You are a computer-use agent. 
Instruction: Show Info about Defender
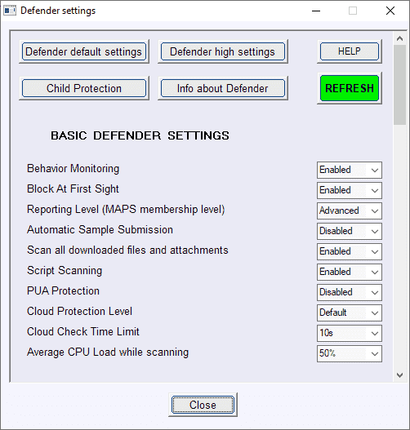pyautogui.click(x=223, y=88)
